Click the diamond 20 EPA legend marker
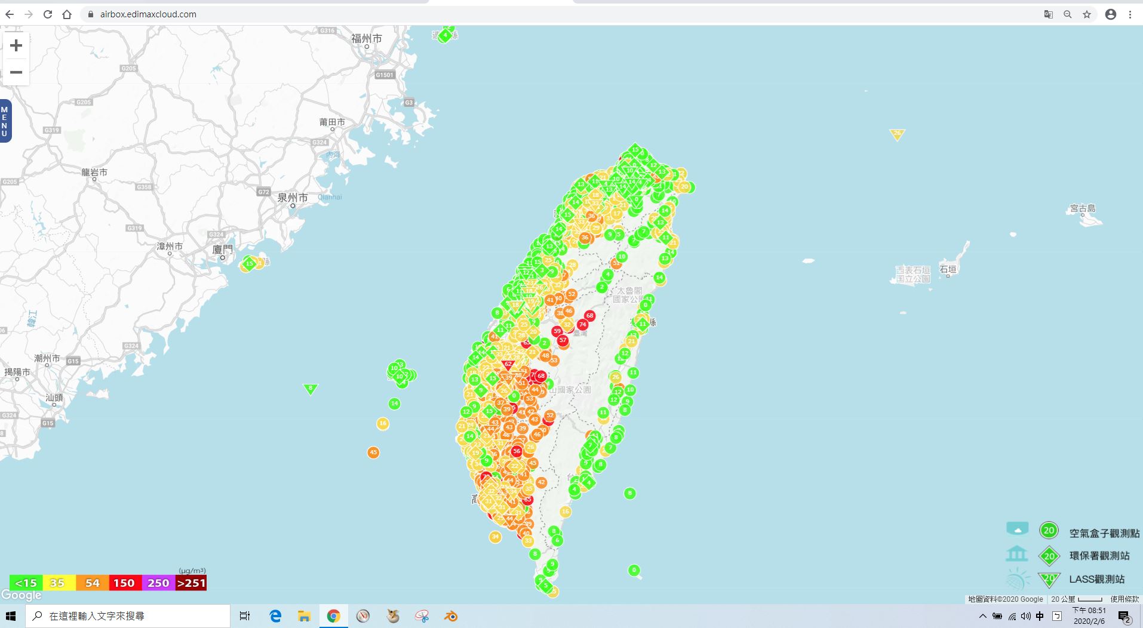 1049,556
